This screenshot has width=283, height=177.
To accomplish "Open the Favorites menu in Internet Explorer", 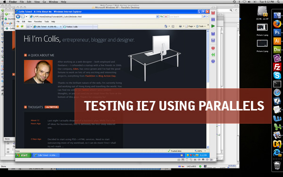I will point(38,22).
